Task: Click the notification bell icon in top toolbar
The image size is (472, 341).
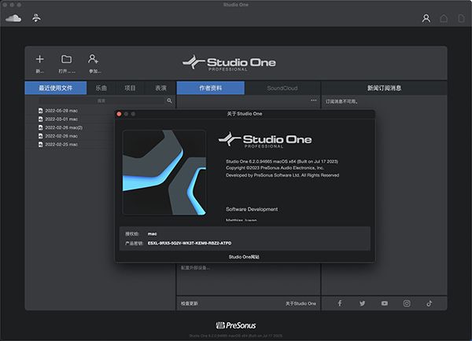Action: (36, 18)
